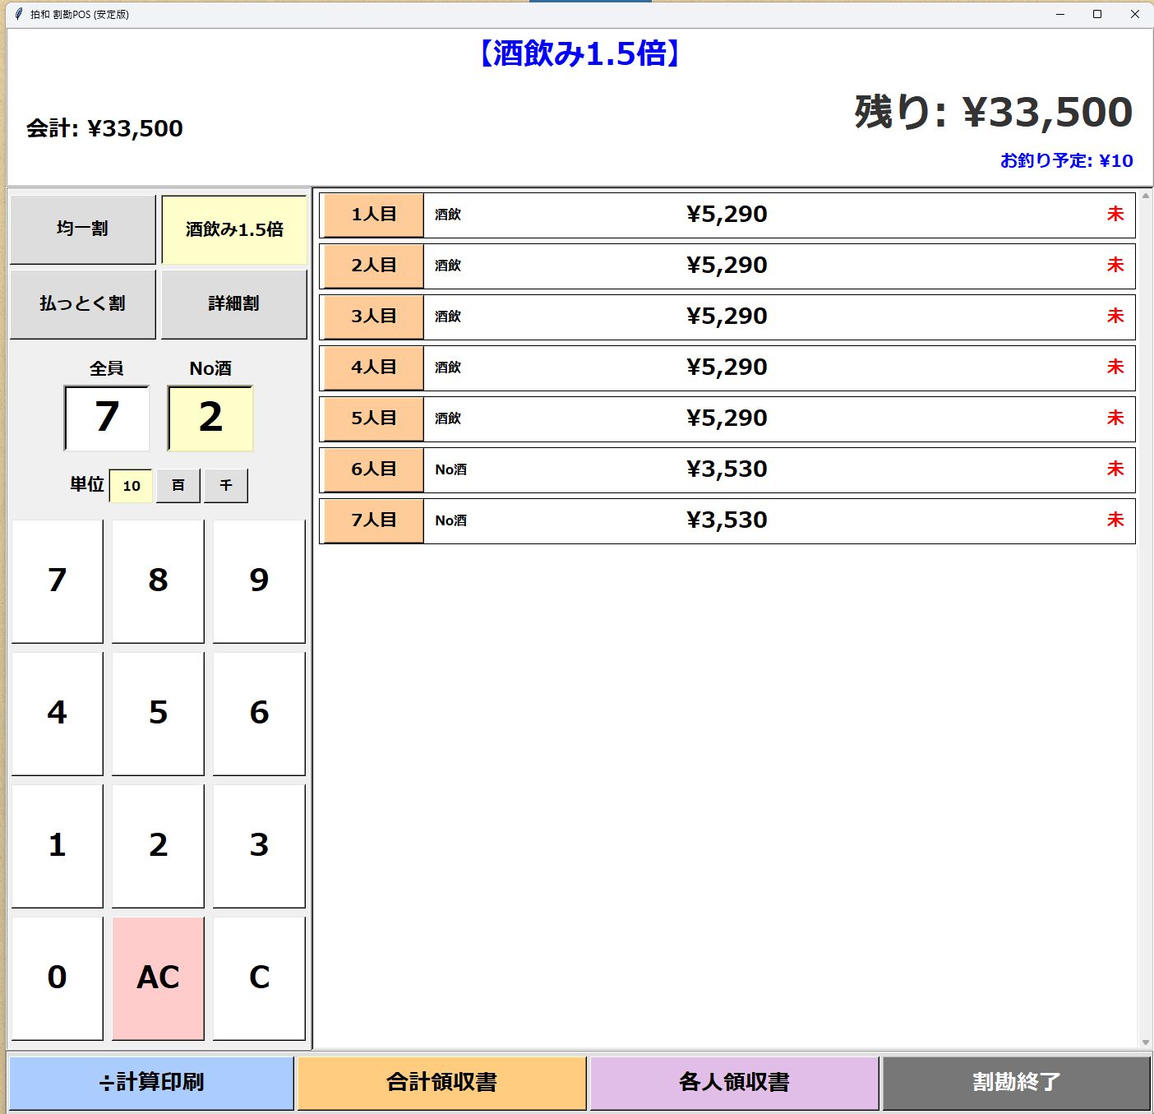Select the 均一割 split mode
The image size is (1154, 1114).
[x=82, y=229]
